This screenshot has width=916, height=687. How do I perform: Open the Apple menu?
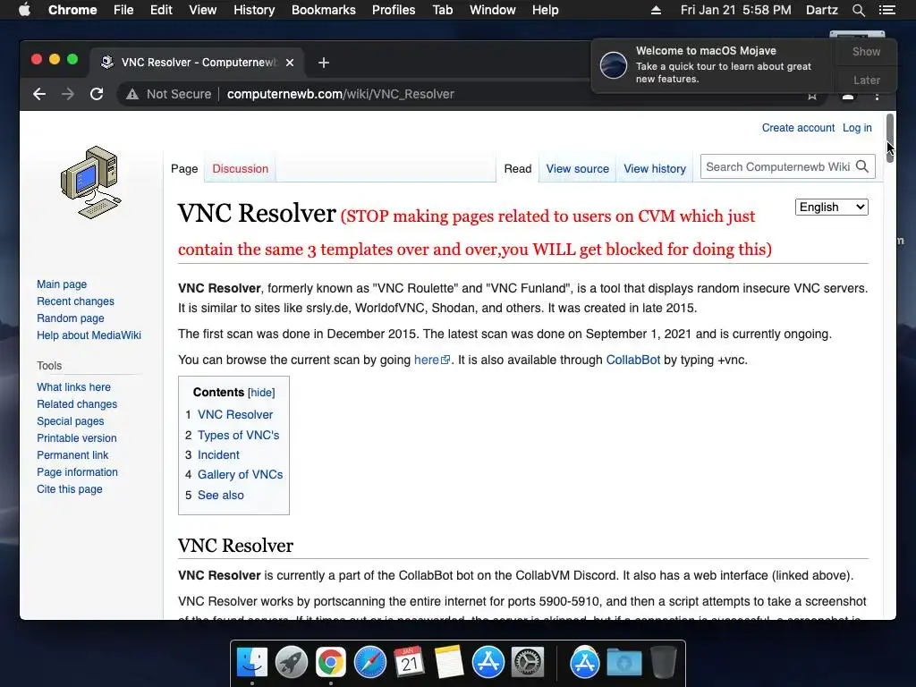pyautogui.click(x=24, y=10)
